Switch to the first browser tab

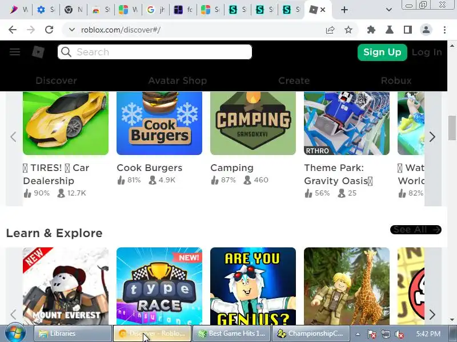coord(18,10)
